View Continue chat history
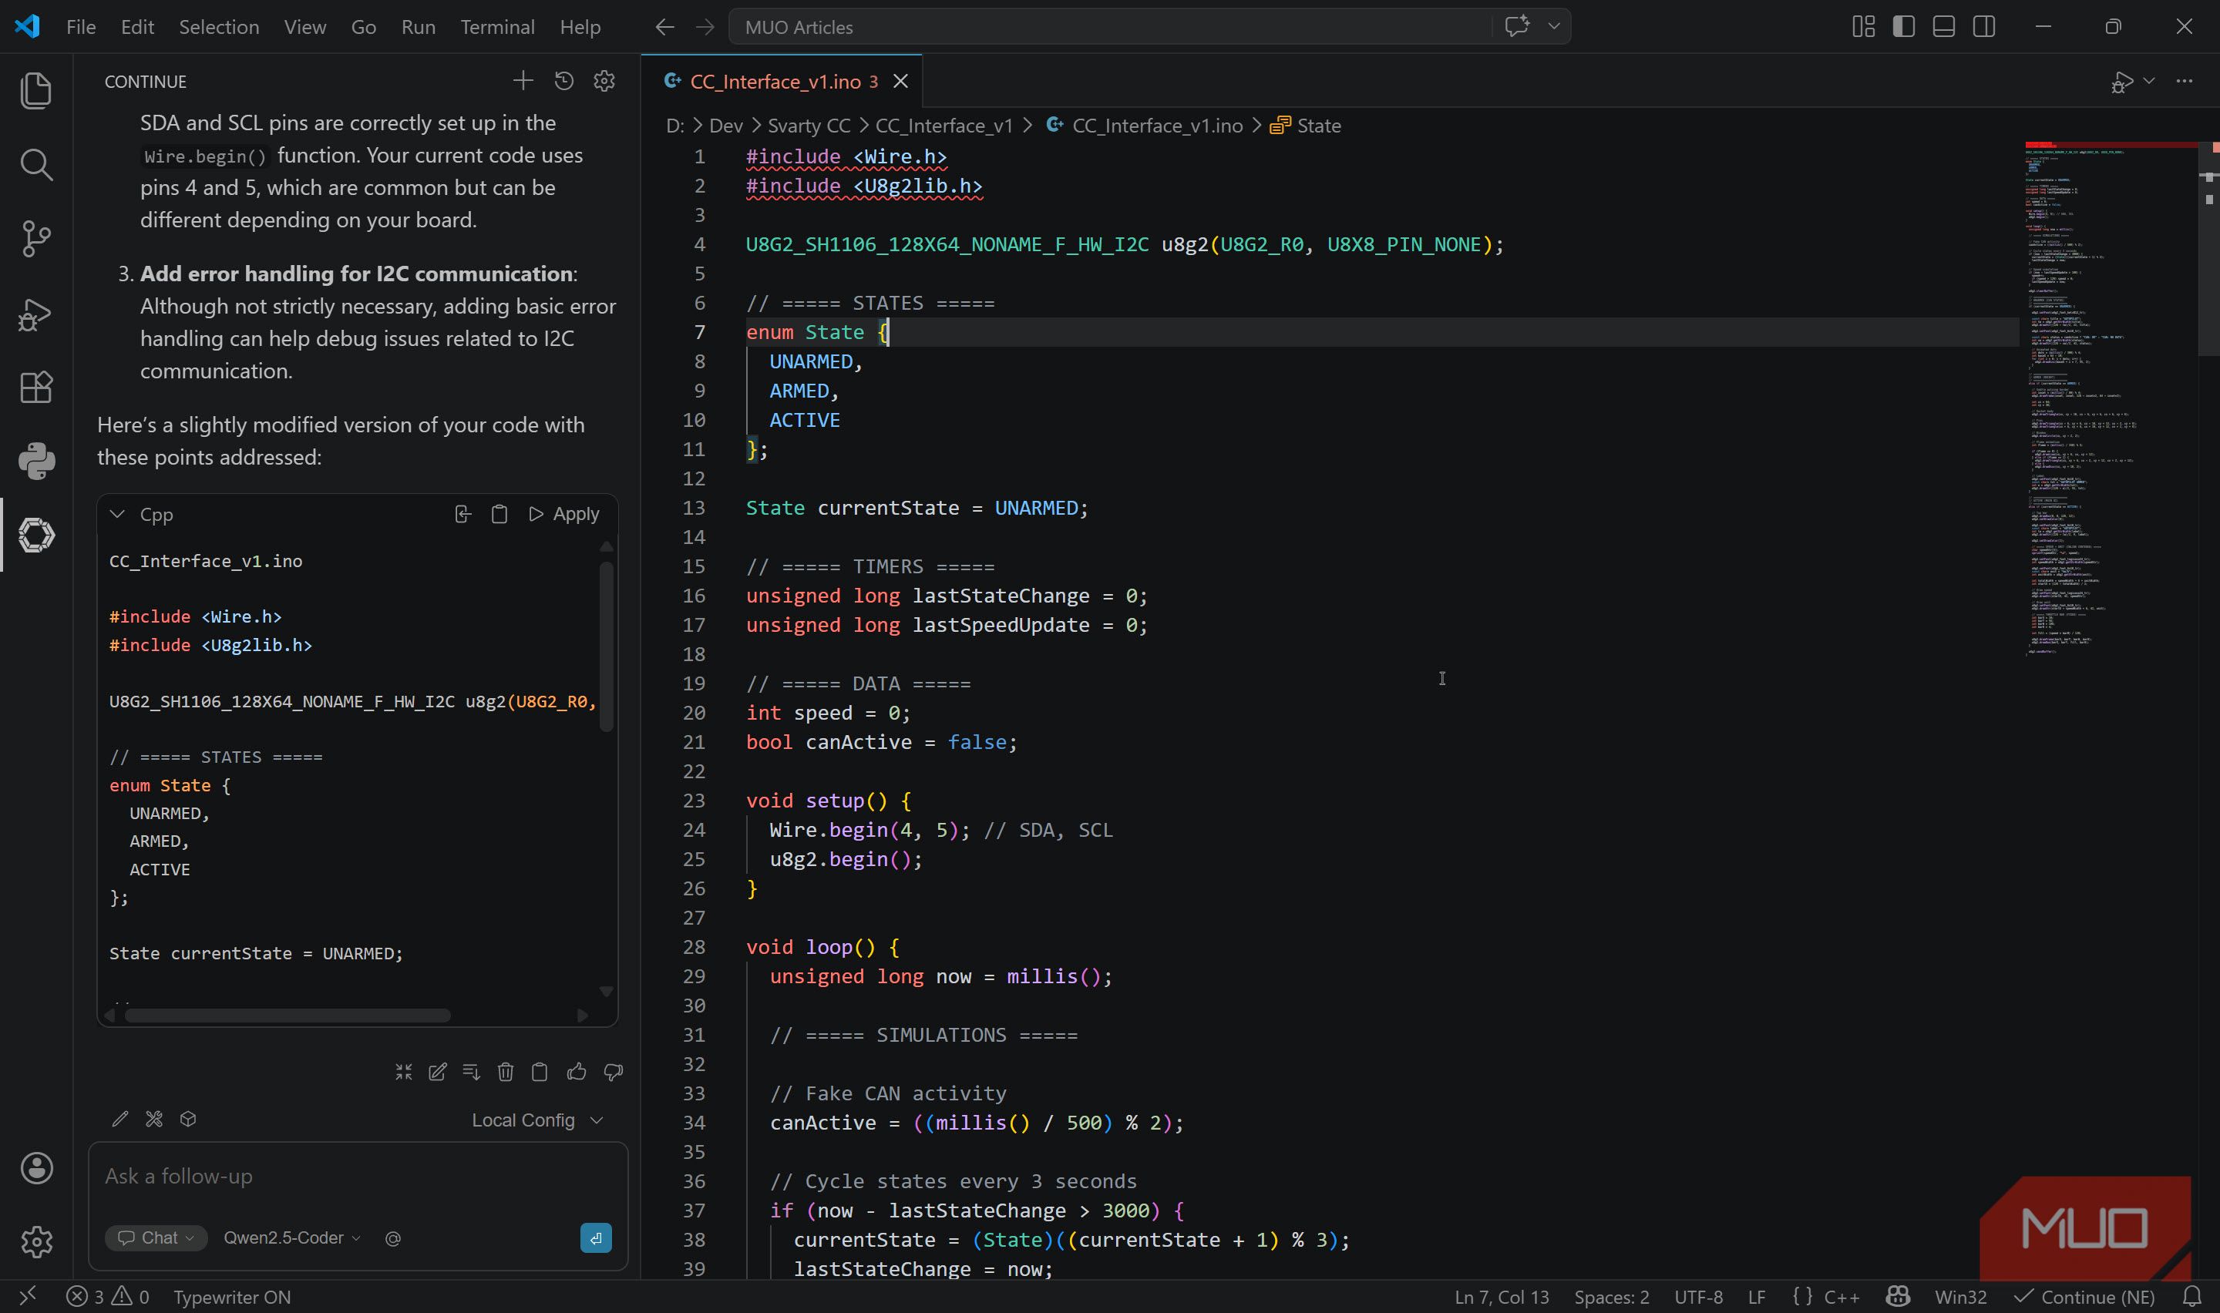Viewport: 2220px width, 1313px height. coord(563,80)
